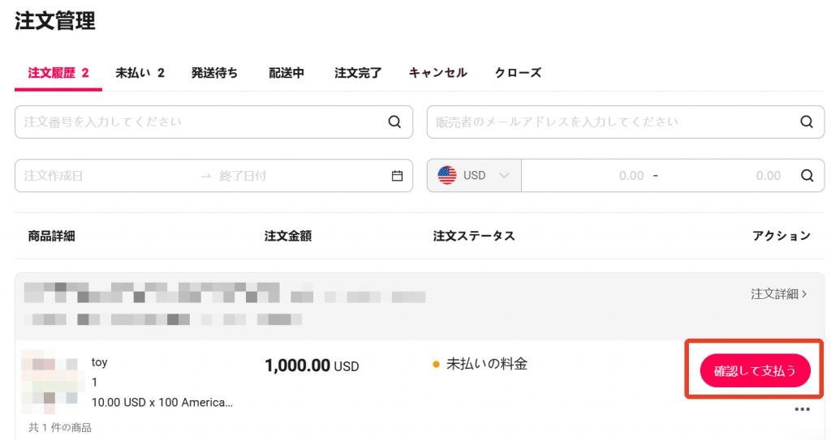This screenshot has height=440, width=831.
Task: Switch to the 未払い tab
Action: click(140, 73)
